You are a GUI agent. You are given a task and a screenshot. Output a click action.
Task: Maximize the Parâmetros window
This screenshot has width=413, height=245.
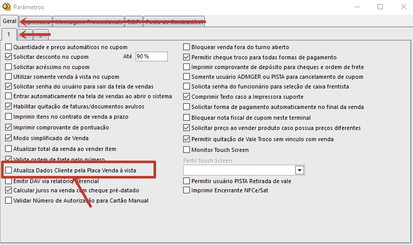(x=380, y=7)
